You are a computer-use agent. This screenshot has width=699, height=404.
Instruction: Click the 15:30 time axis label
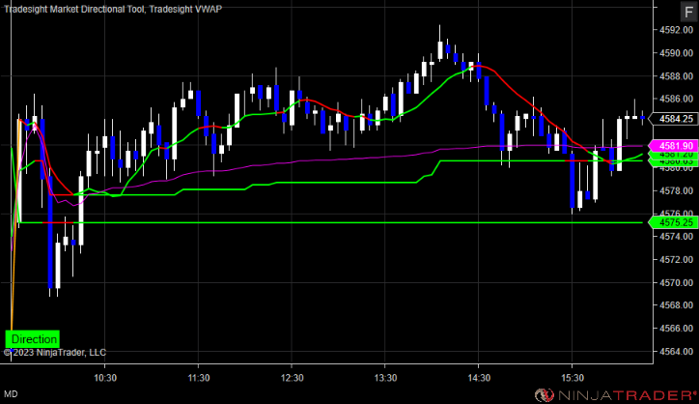573,378
